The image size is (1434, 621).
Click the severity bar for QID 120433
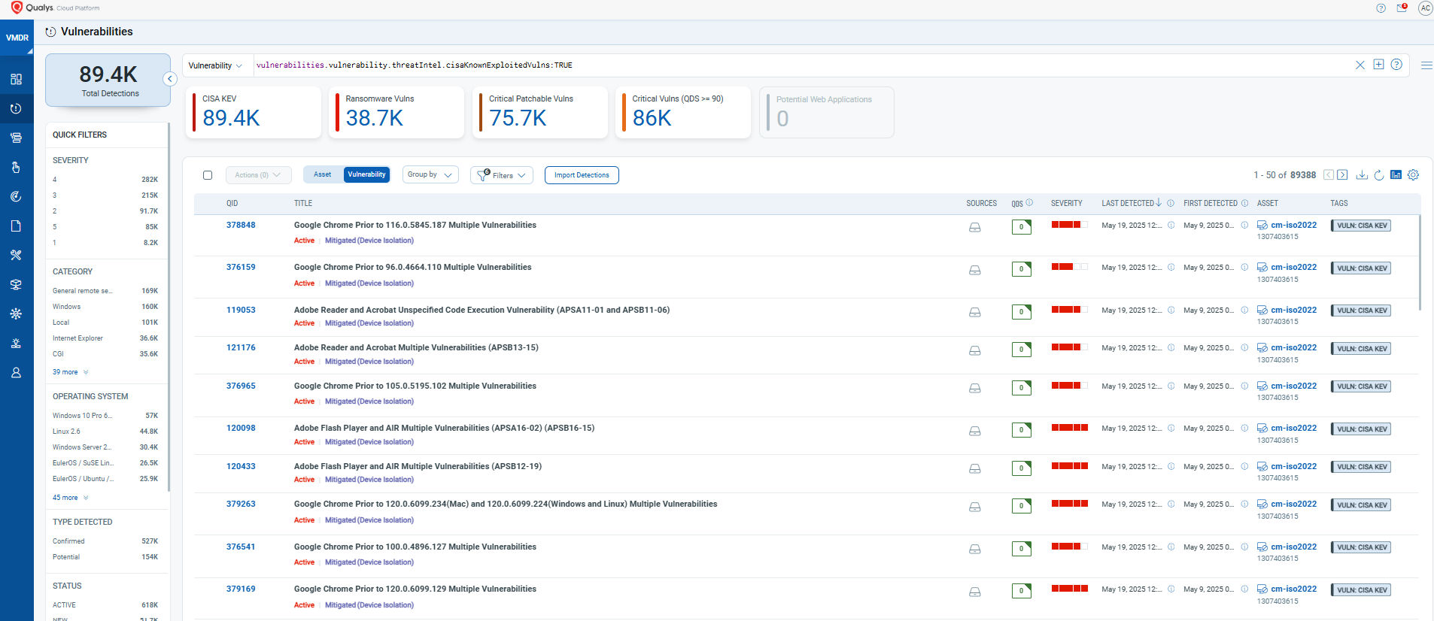click(x=1070, y=466)
